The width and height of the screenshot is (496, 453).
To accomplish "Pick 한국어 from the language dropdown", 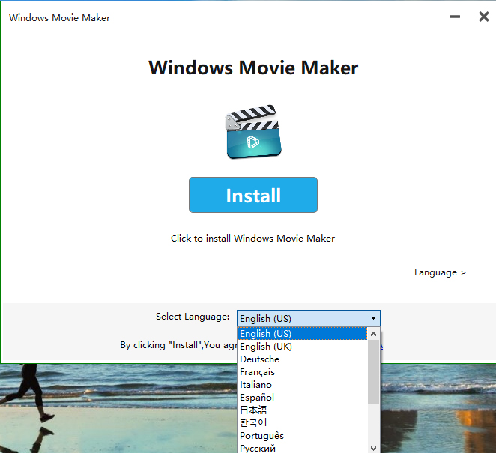I will (x=302, y=422).
